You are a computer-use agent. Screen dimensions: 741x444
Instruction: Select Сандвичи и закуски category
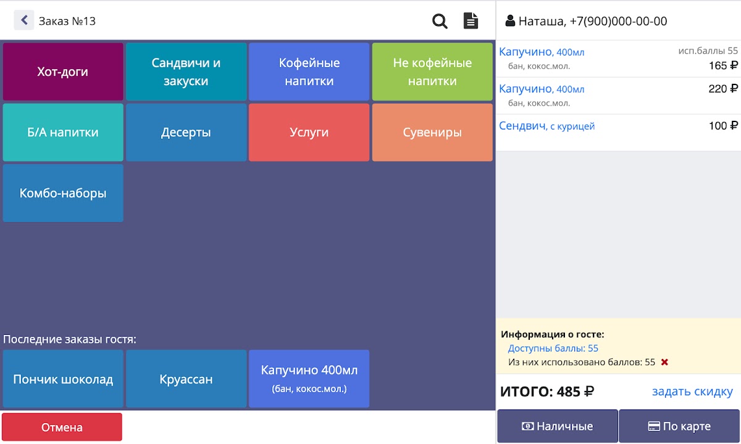point(186,72)
